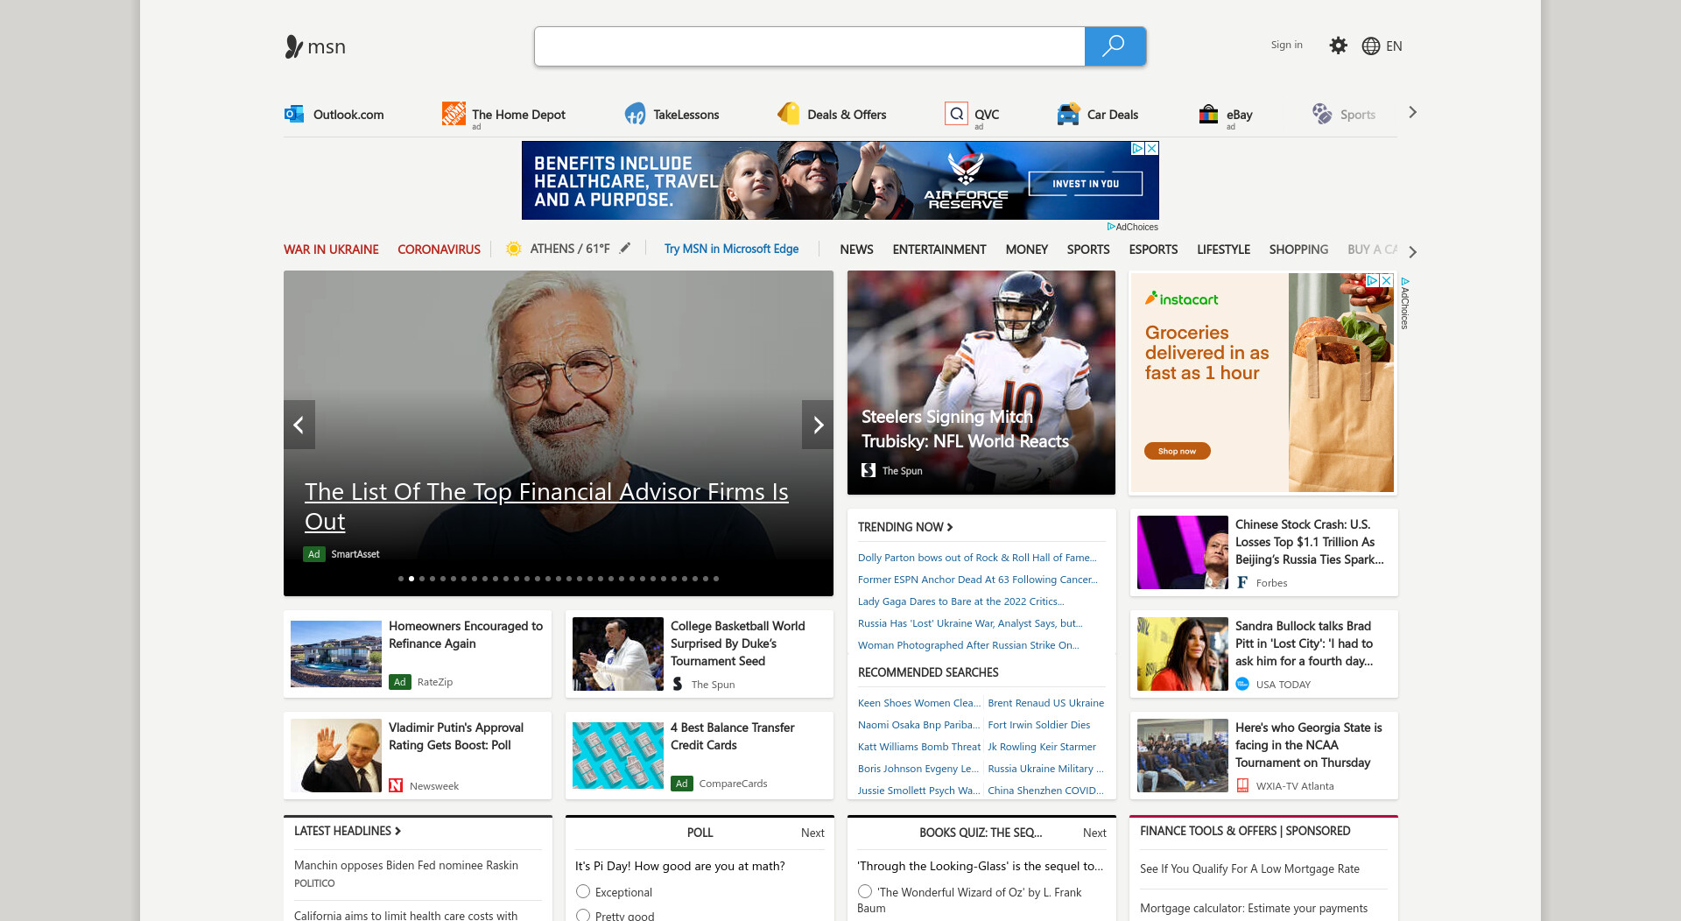Go to Next poll question
This screenshot has width=1681, height=921.
tap(812, 833)
